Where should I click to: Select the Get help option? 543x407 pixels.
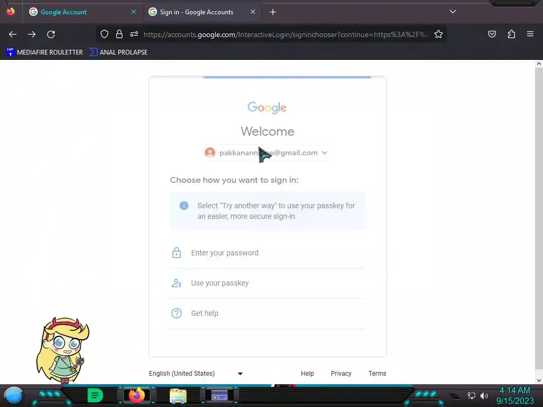(267, 313)
